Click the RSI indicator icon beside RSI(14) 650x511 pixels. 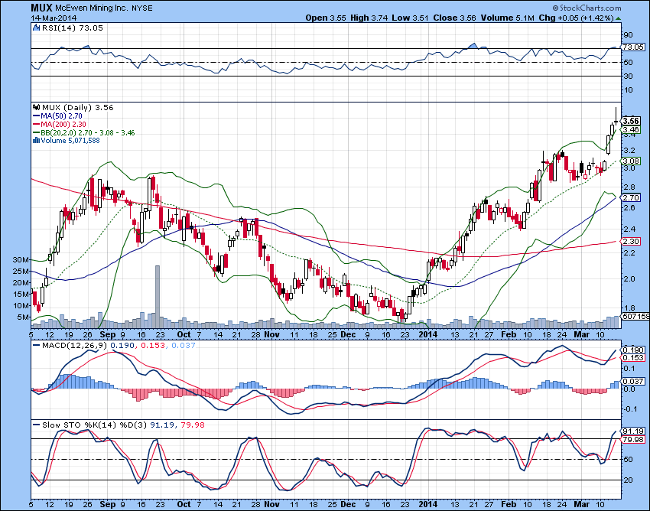point(36,28)
